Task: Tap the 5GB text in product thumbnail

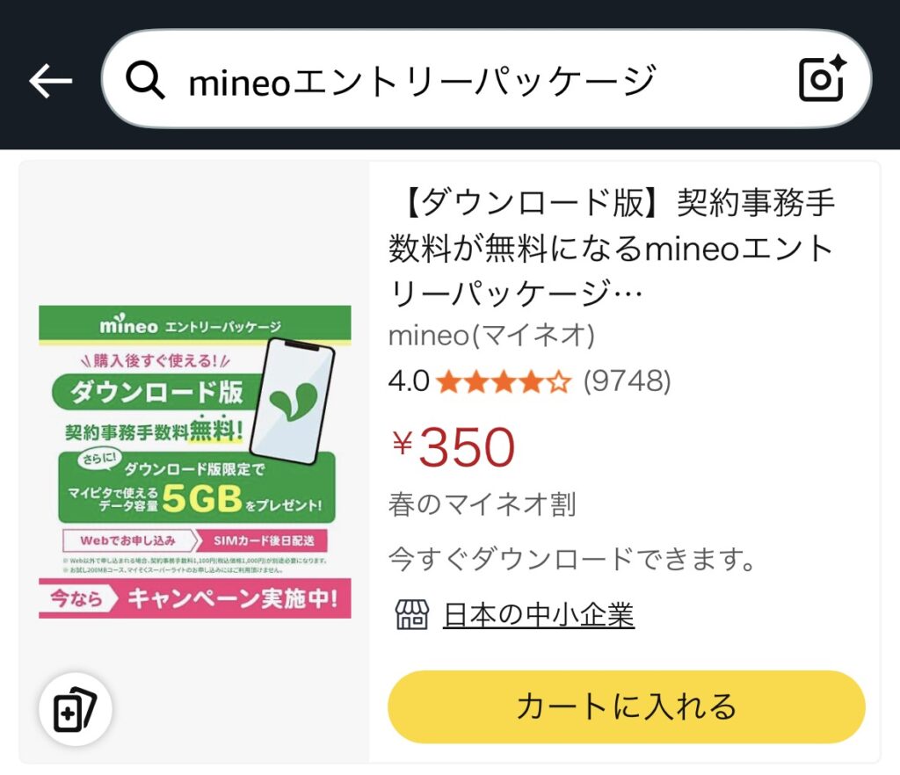Action: click(x=201, y=500)
